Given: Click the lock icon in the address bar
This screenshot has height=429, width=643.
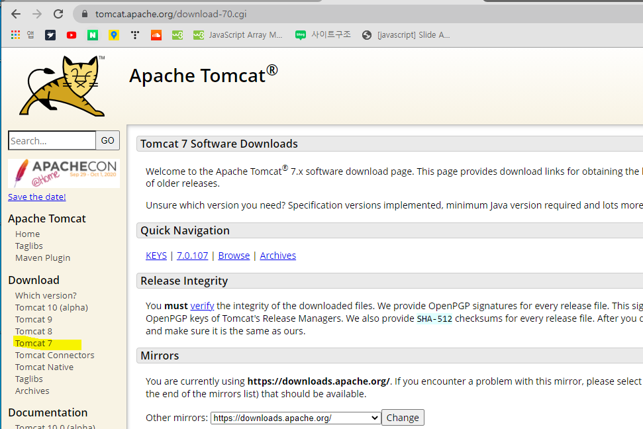Looking at the screenshot, I should coord(85,14).
